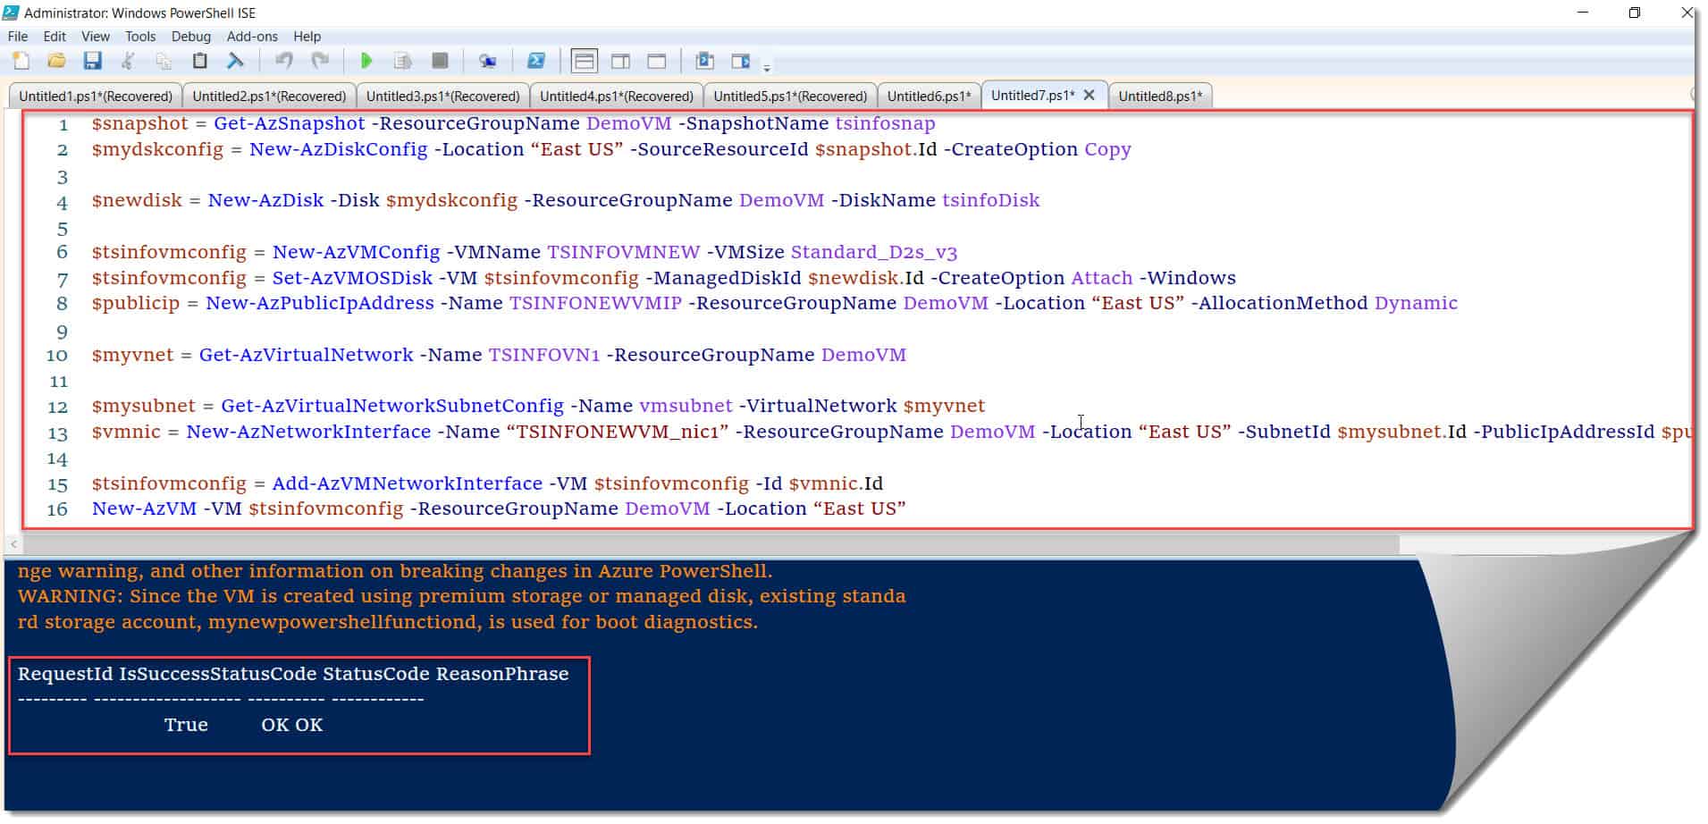The height and width of the screenshot is (824, 1708).
Task: Close the Untitled7.ps1 tab
Action: coord(1090,94)
